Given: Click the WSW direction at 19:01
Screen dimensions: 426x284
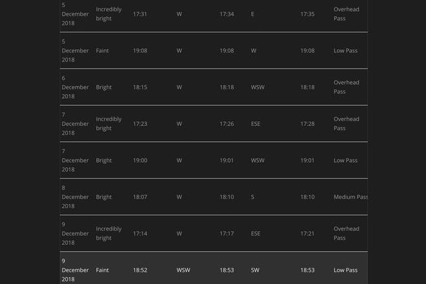Looking at the screenshot, I should [x=258, y=160].
